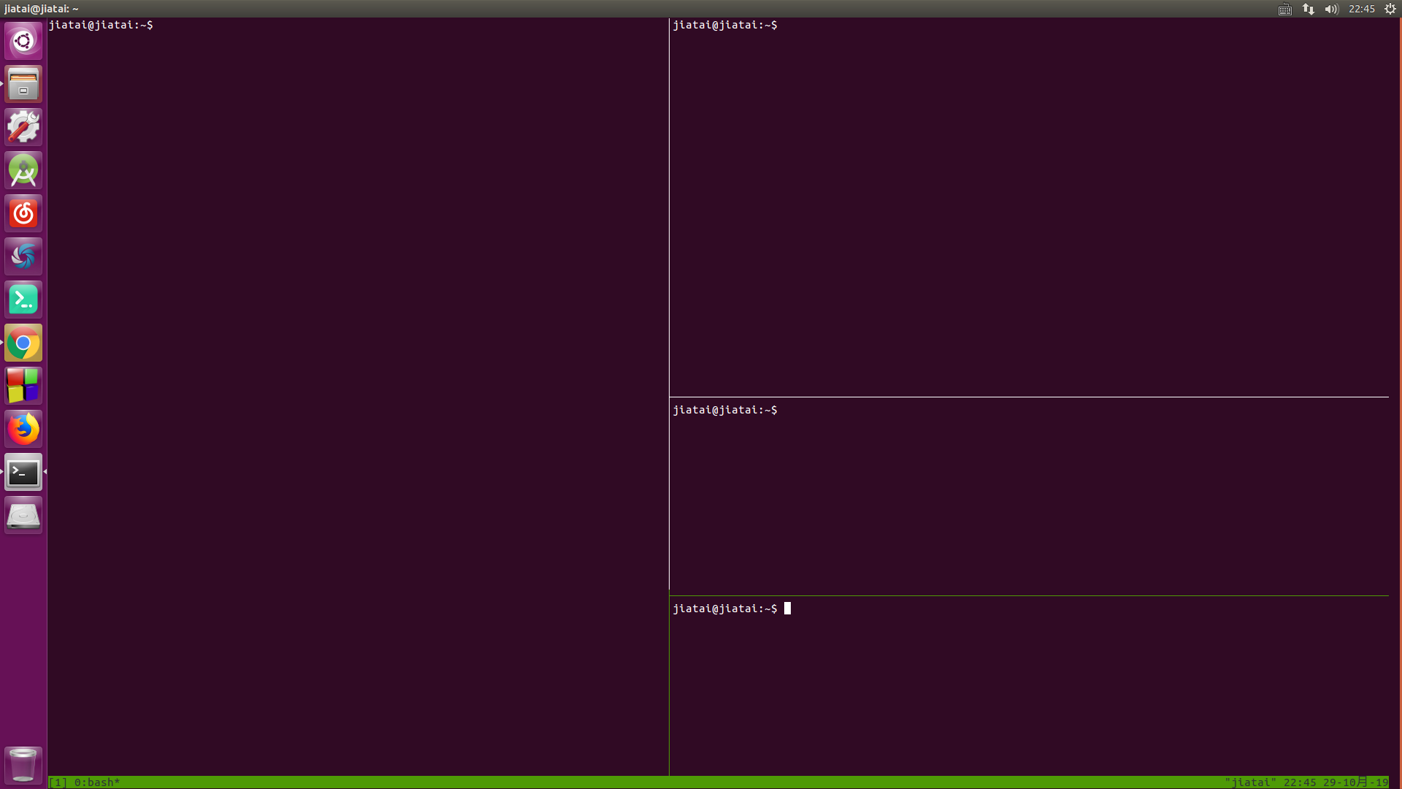Launch Firefox browser from the dock
The height and width of the screenshot is (789, 1402).
coord(23,429)
